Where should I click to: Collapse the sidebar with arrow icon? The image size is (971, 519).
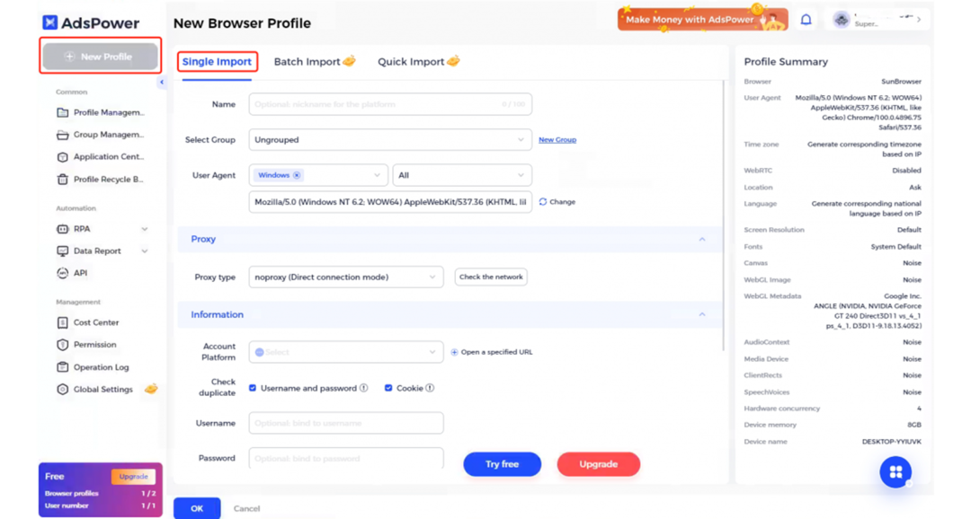(x=162, y=82)
